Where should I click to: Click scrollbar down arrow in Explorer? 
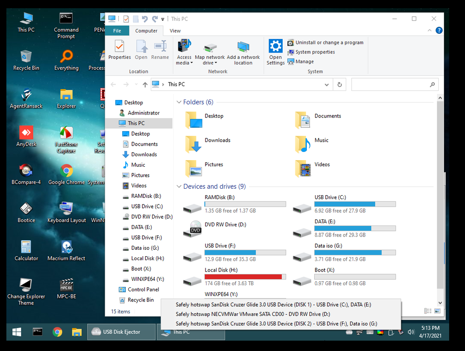coord(440,303)
